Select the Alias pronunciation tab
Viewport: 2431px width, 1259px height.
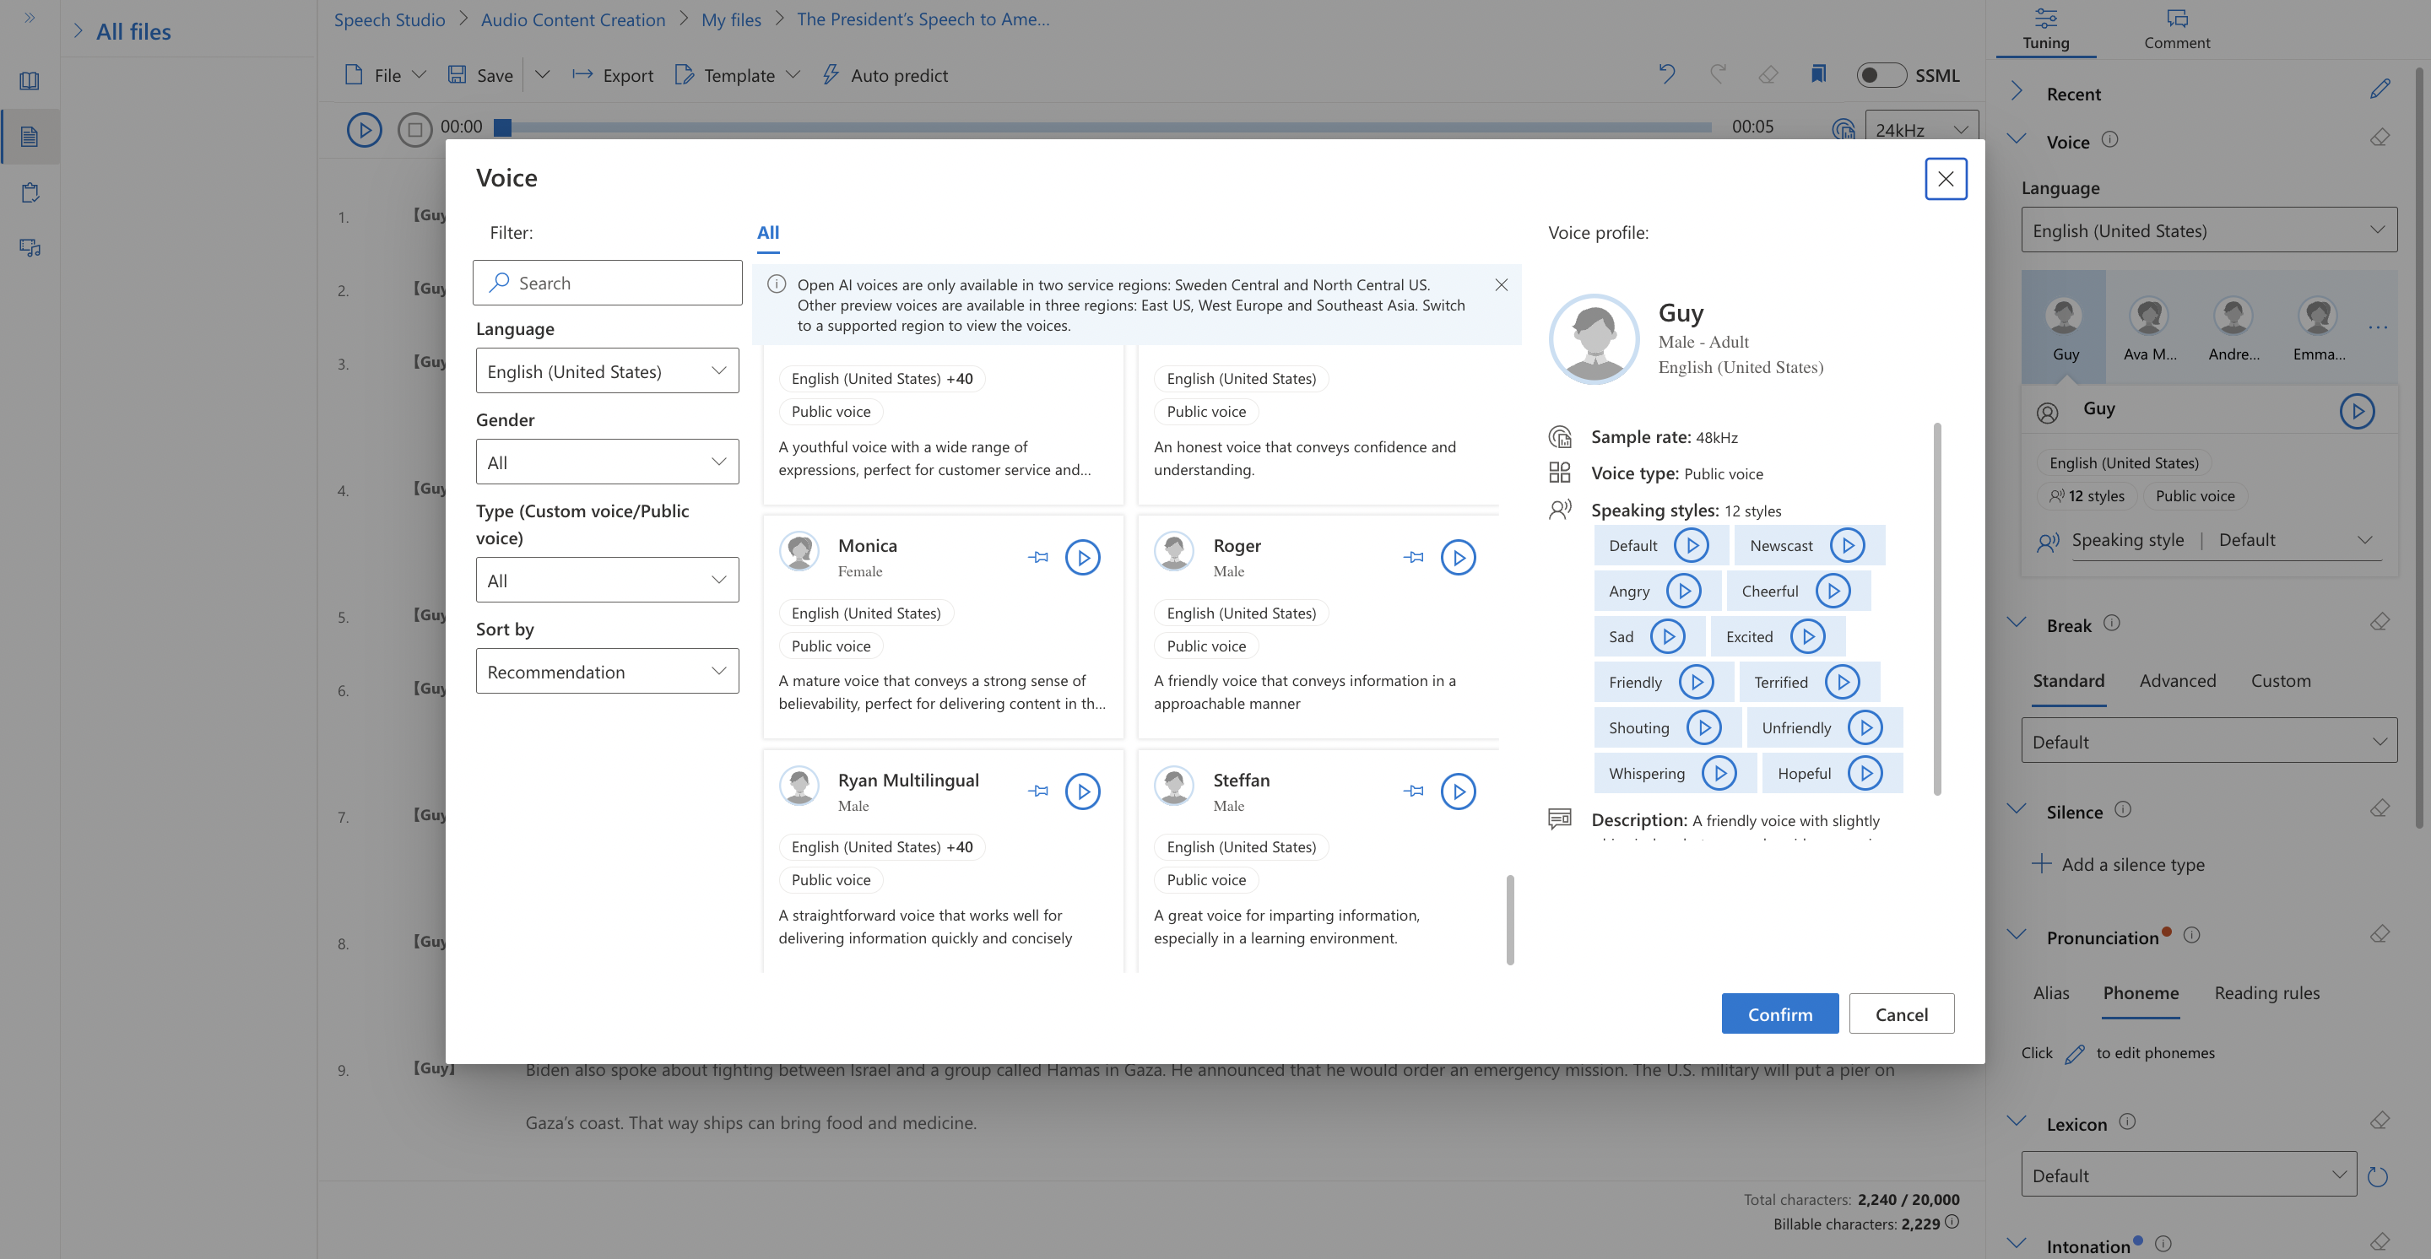pyautogui.click(x=2050, y=993)
